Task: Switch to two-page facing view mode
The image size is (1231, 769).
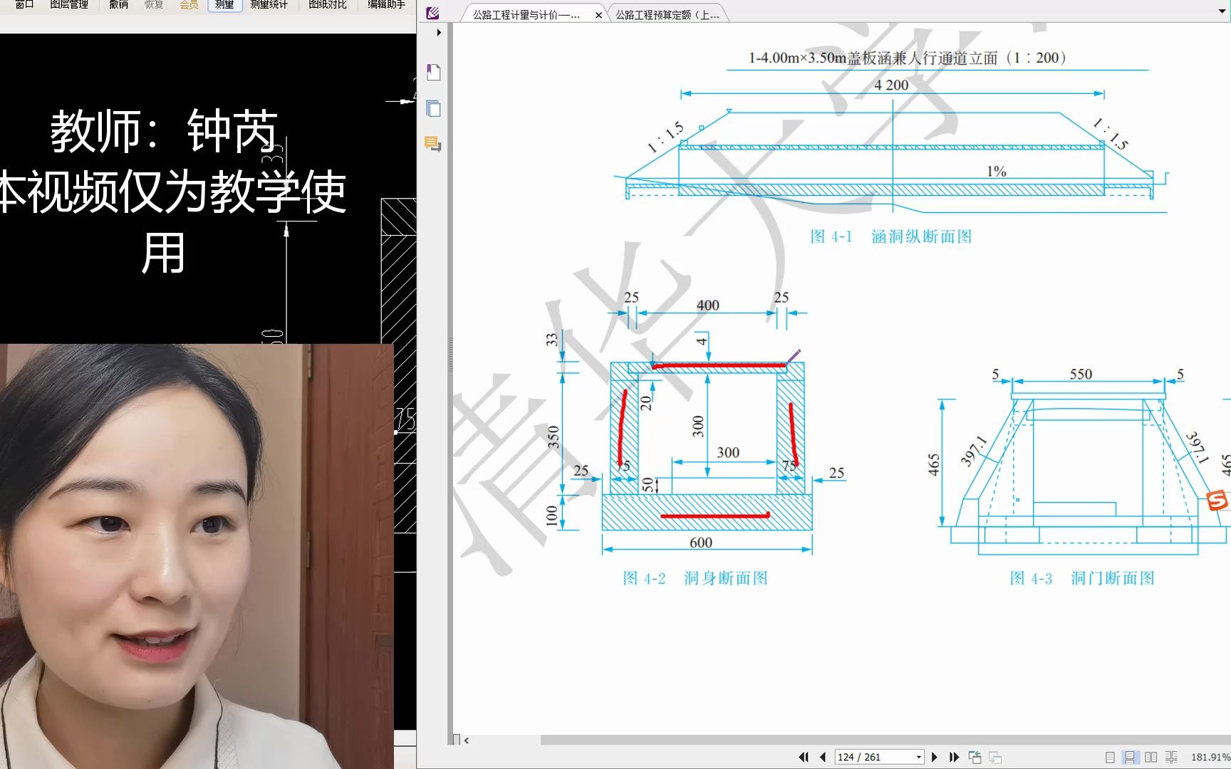Action: pyautogui.click(x=1151, y=757)
